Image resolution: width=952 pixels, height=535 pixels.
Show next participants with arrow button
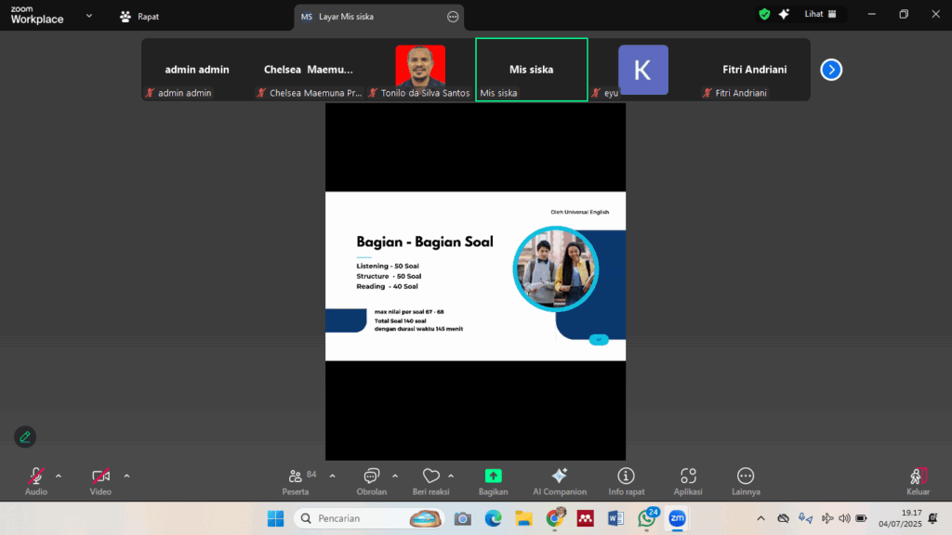click(831, 70)
